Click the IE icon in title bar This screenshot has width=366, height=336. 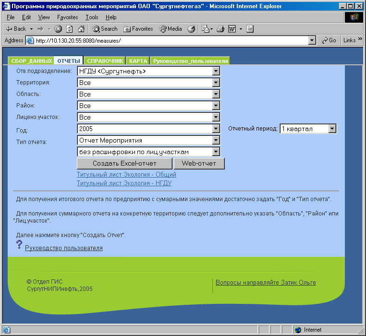pos(7,6)
